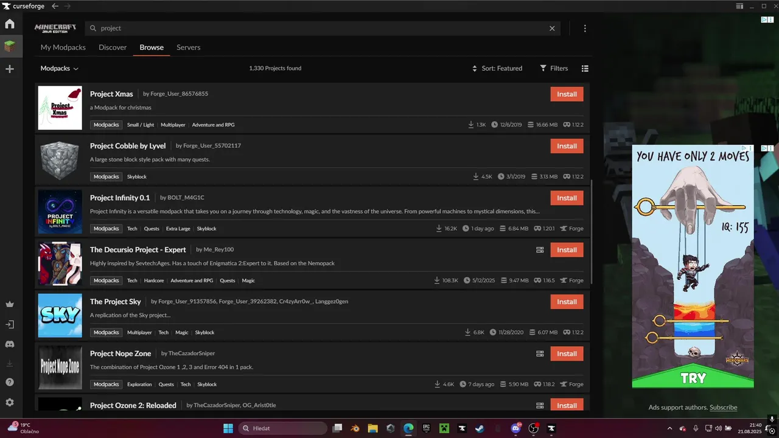Click the Subscribe link under ad
Screen dimensions: 779x438
723,408
